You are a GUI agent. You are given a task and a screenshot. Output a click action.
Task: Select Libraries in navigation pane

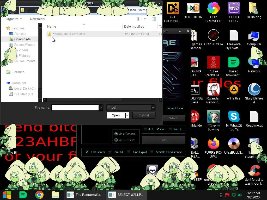tap(15, 72)
